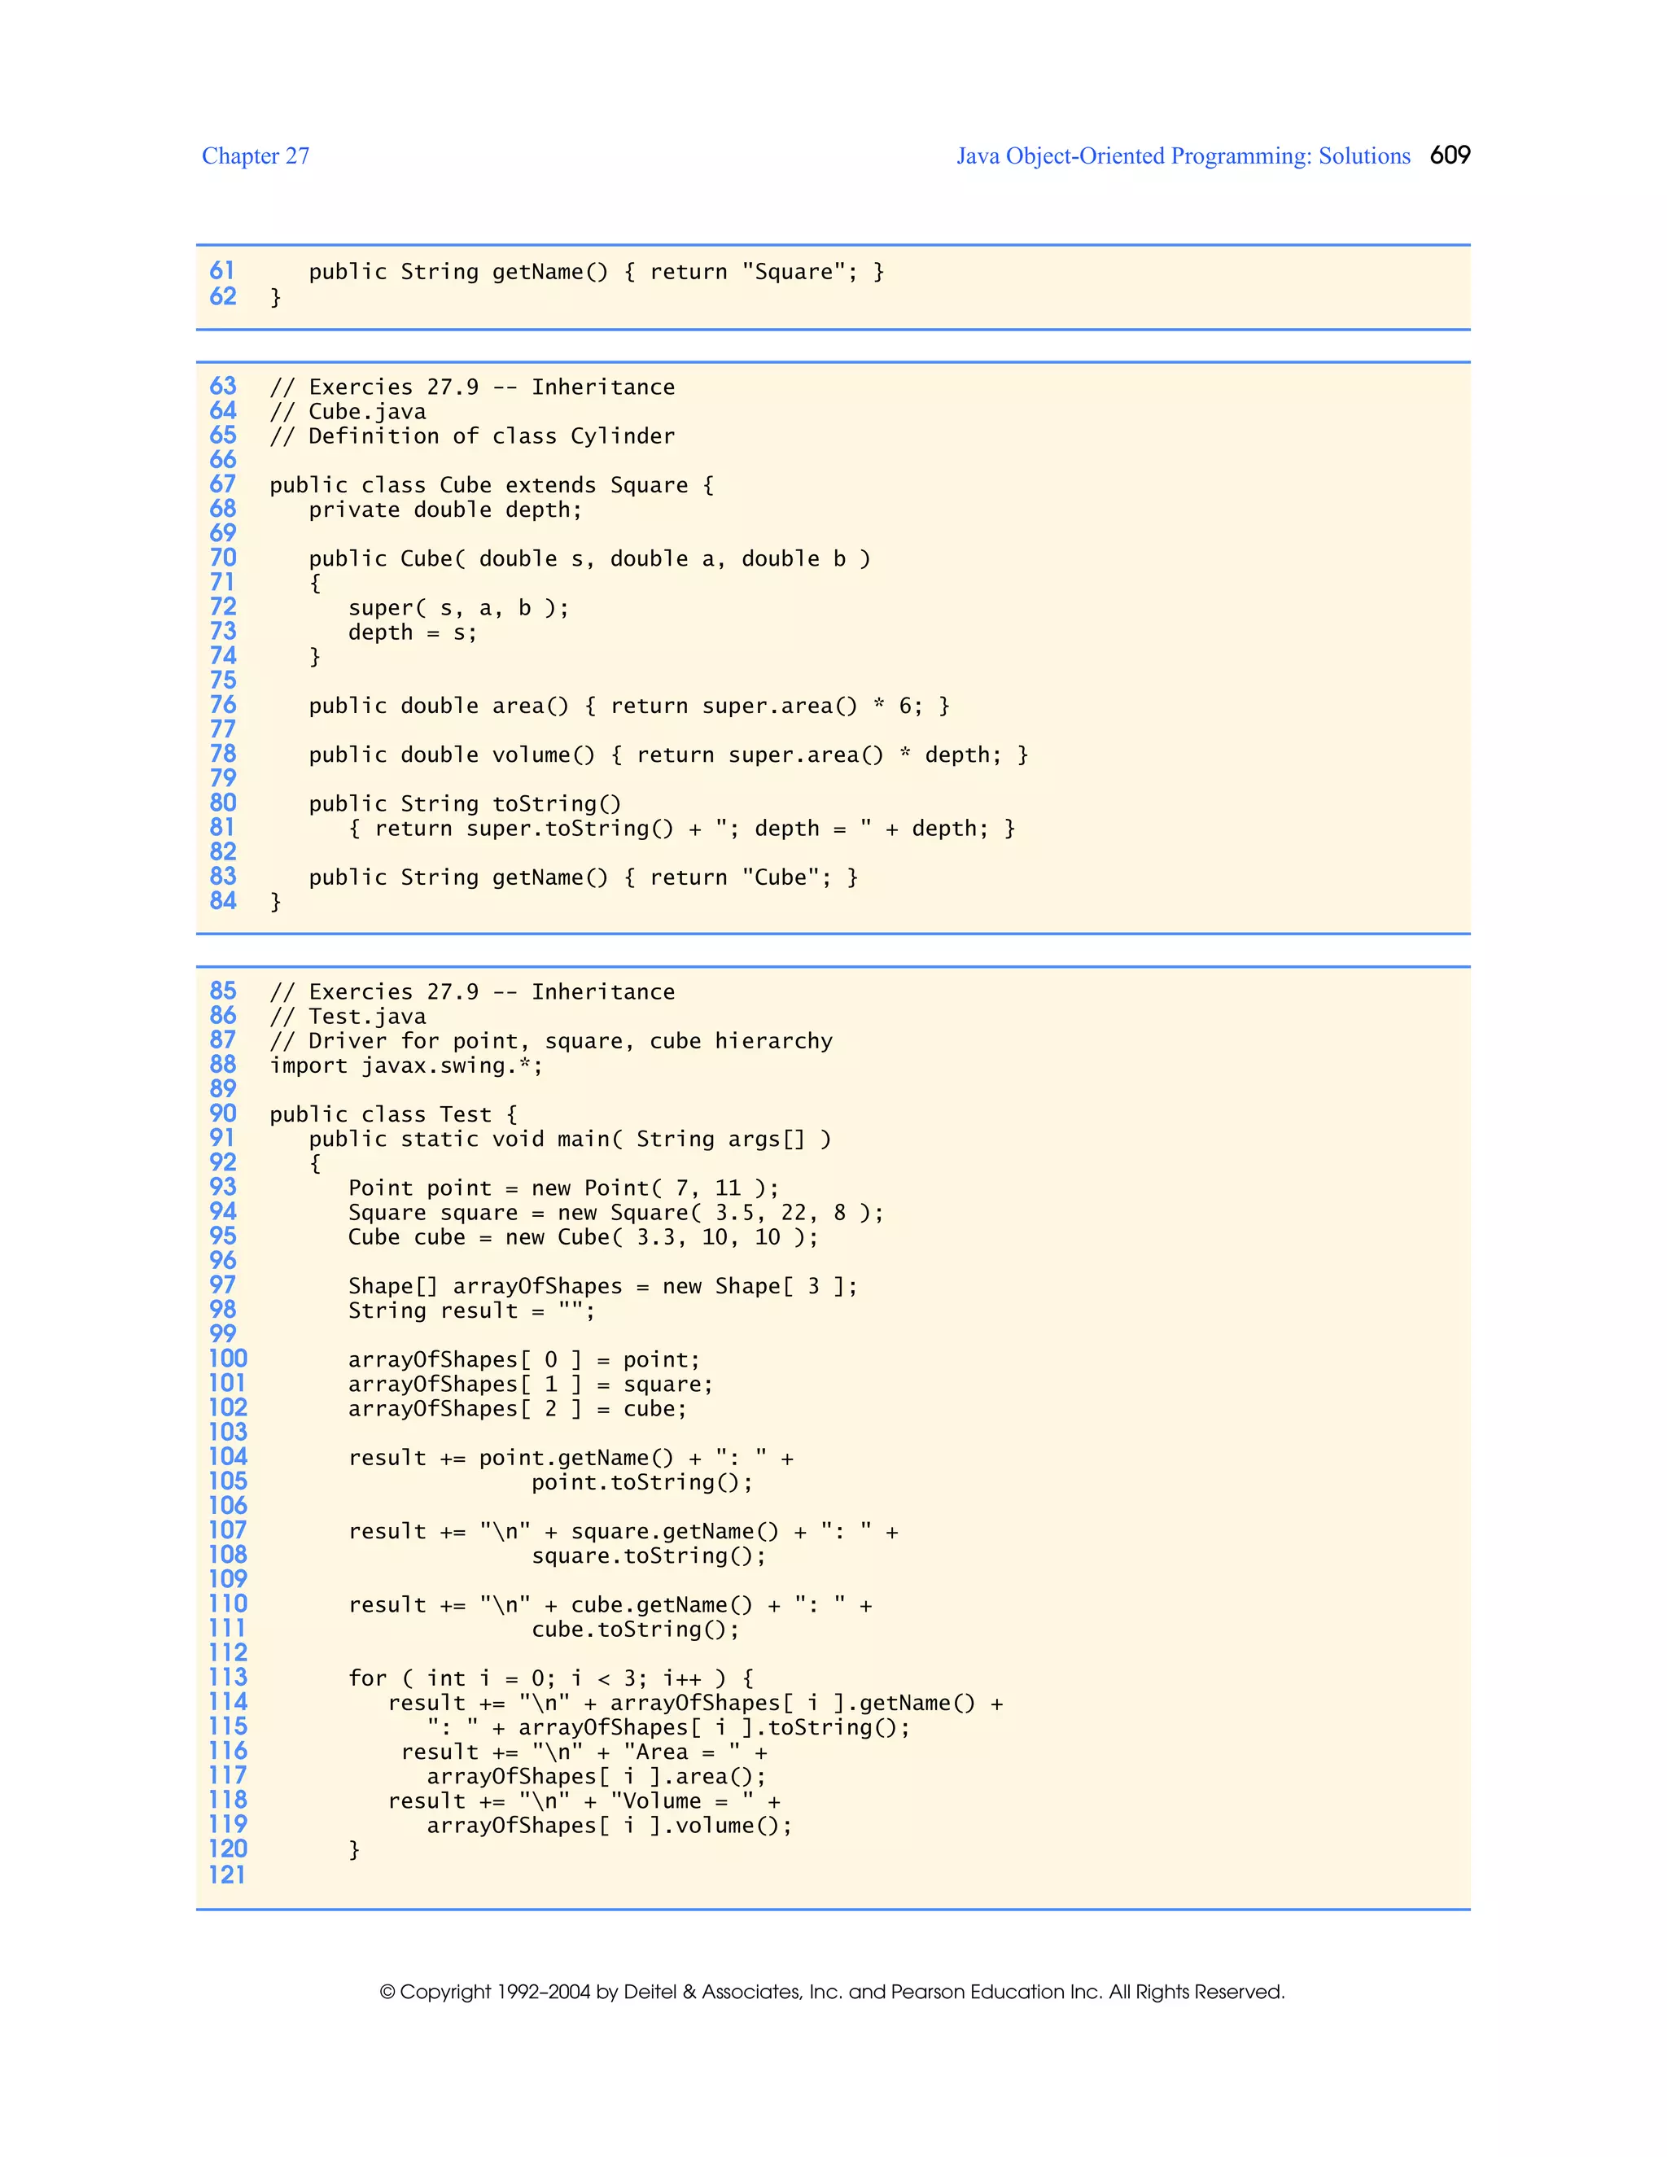Screen dimensions: 1667x2157
Task: Click Cube constructor signature line 70
Action: pos(589,559)
